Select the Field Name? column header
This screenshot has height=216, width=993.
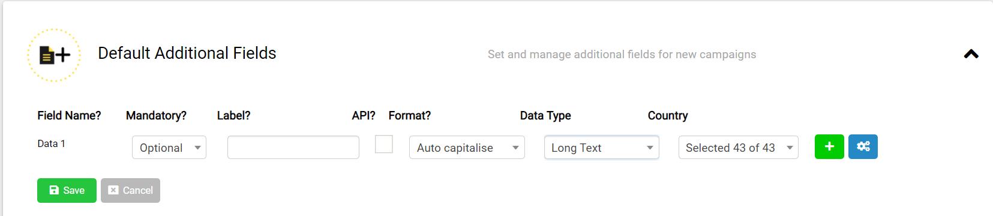pos(69,115)
